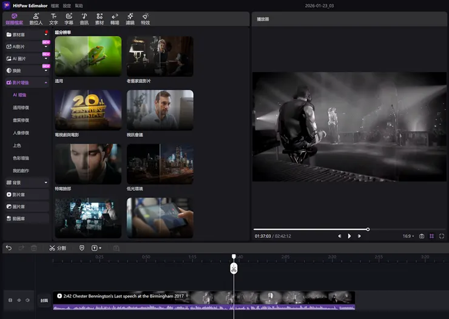
Task: Enter fullscreen preview in player
Action: 442,236
